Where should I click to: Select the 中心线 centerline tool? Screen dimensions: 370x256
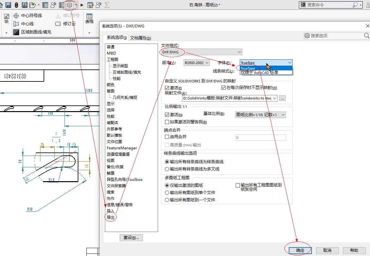coord(24,24)
